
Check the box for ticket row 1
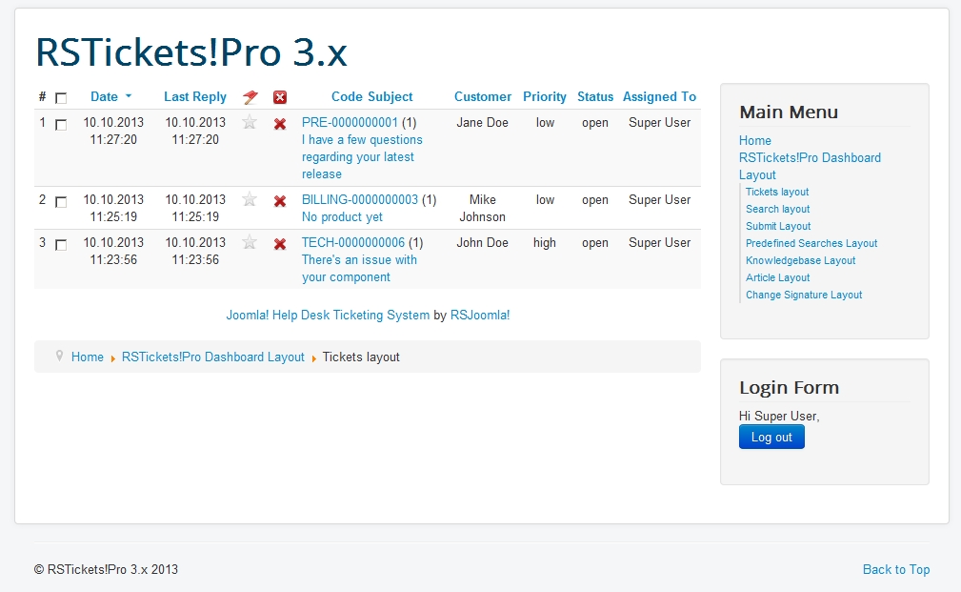[x=61, y=125]
